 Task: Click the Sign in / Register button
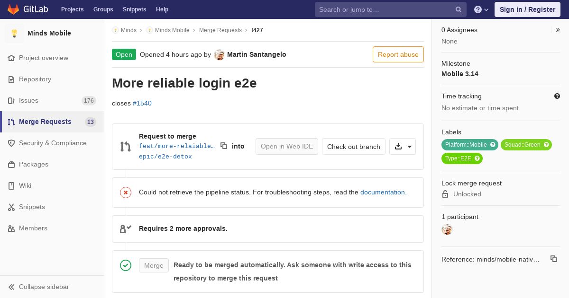pos(527,9)
